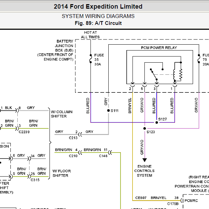Click the vertical "GRY" label above S111
This screenshot has height=209, width=209.
(x=106, y=101)
